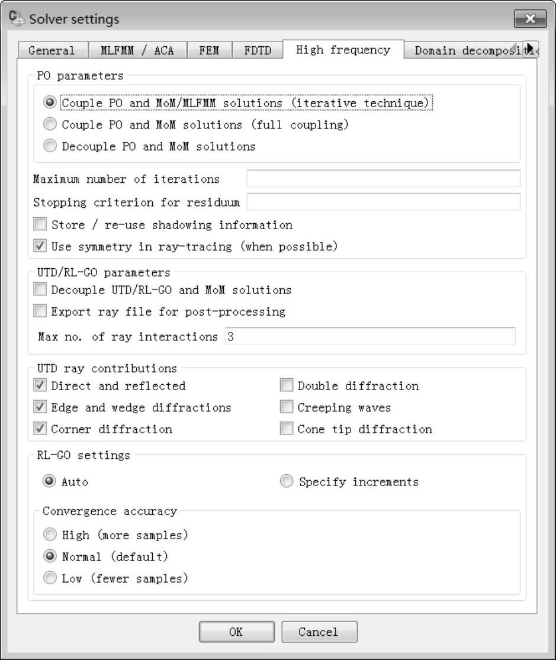Switch to the General tab

53,50
